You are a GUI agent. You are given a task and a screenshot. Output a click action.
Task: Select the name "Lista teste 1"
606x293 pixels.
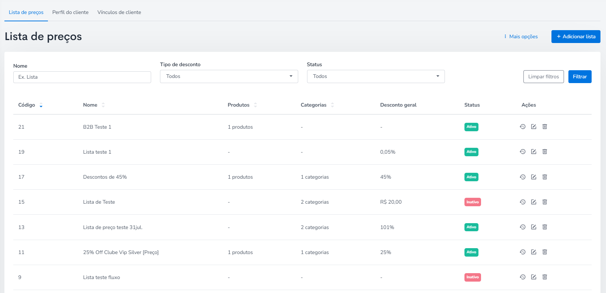point(97,152)
